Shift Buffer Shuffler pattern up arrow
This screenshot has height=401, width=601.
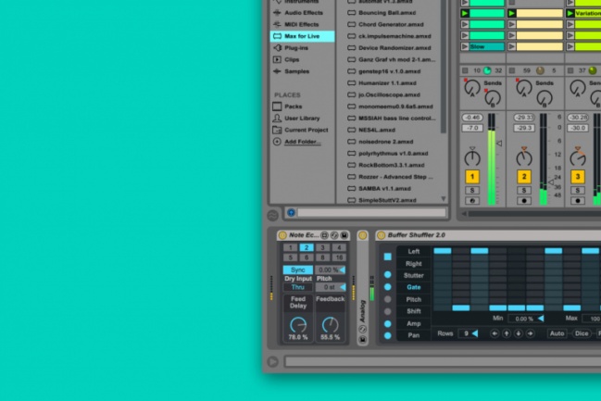click(x=507, y=333)
